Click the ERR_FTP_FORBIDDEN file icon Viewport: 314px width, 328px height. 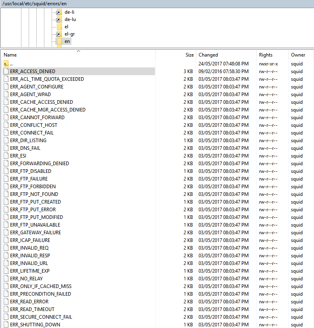point(6,186)
